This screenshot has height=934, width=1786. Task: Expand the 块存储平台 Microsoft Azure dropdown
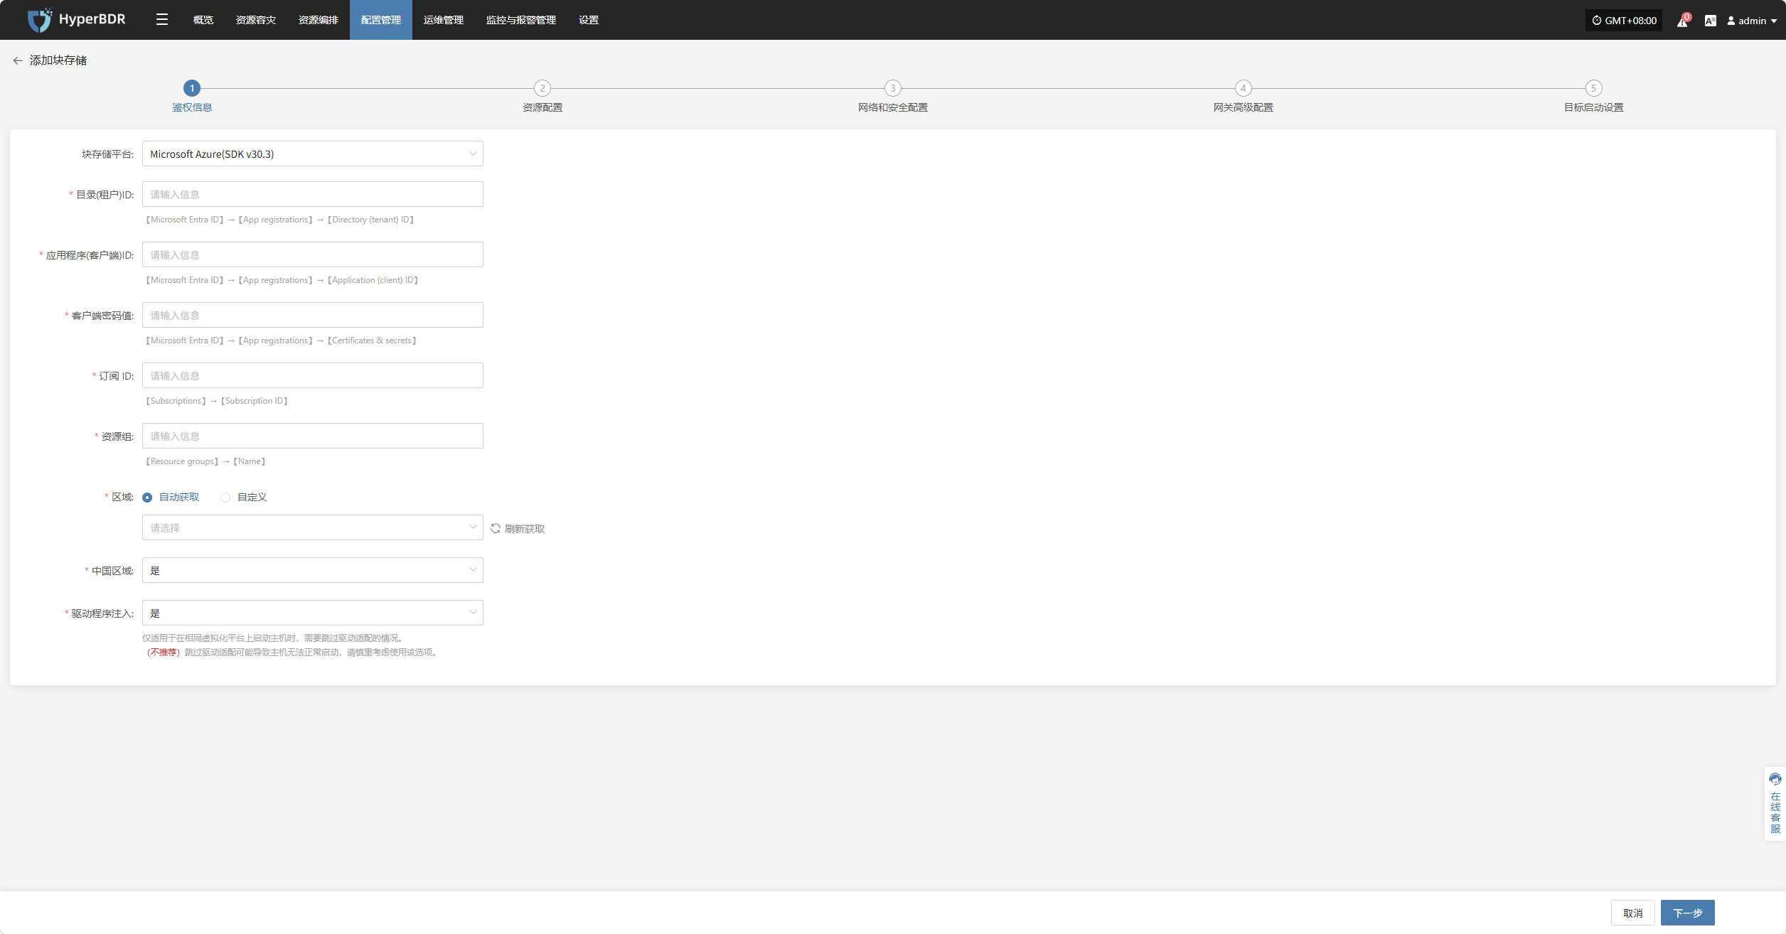tap(313, 154)
